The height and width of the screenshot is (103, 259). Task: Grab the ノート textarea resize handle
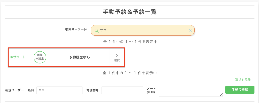[221, 95]
